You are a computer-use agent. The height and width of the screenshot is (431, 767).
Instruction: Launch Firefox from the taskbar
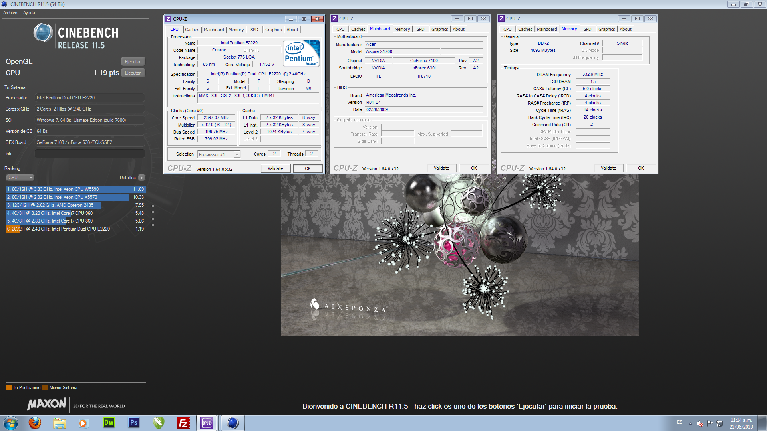coord(35,423)
